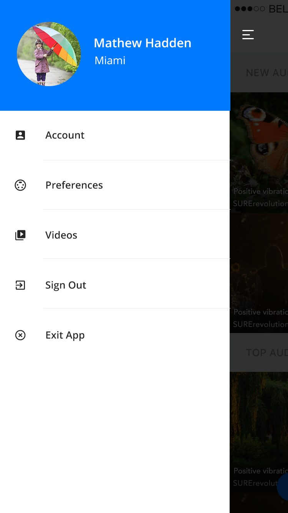Open the Account menu item
This screenshot has height=513, width=288.
click(115, 135)
